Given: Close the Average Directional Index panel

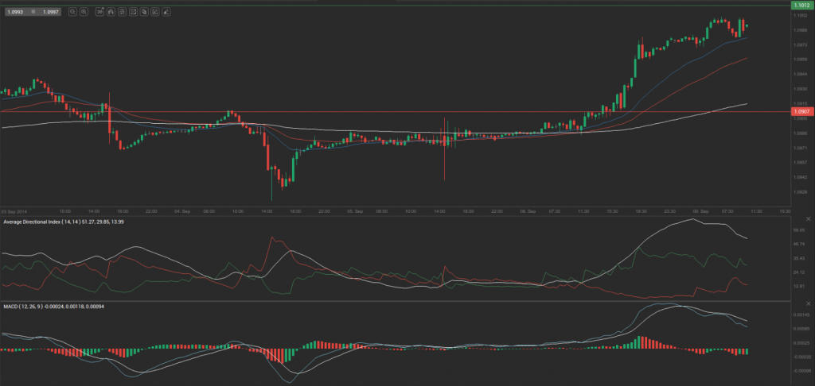Looking at the screenshot, I should click(x=809, y=219).
